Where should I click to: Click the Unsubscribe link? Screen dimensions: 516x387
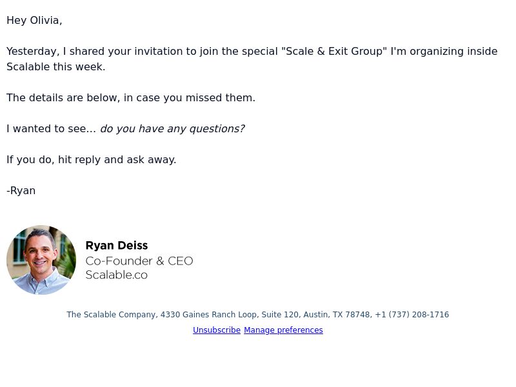click(x=217, y=330)
